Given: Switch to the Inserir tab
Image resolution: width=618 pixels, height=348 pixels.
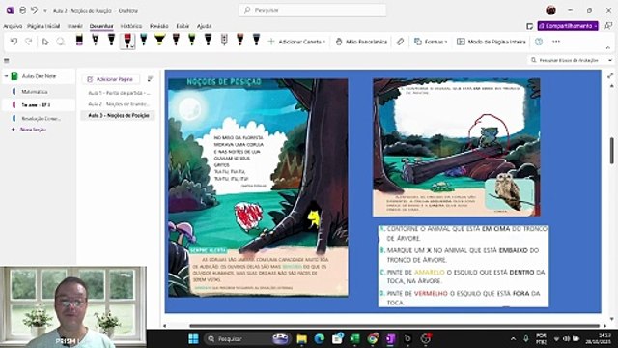Looking at the screenshot, I should (x=75, y=26).
